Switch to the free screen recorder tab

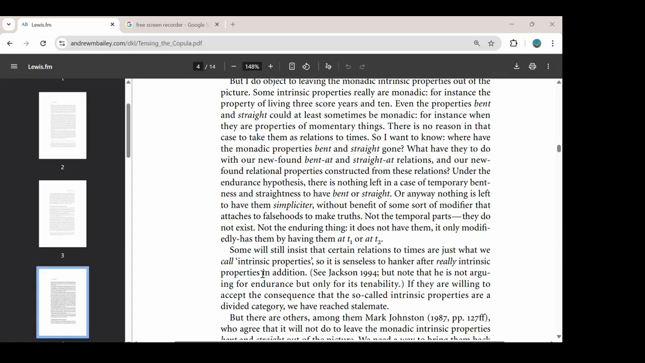pos(173,24)
